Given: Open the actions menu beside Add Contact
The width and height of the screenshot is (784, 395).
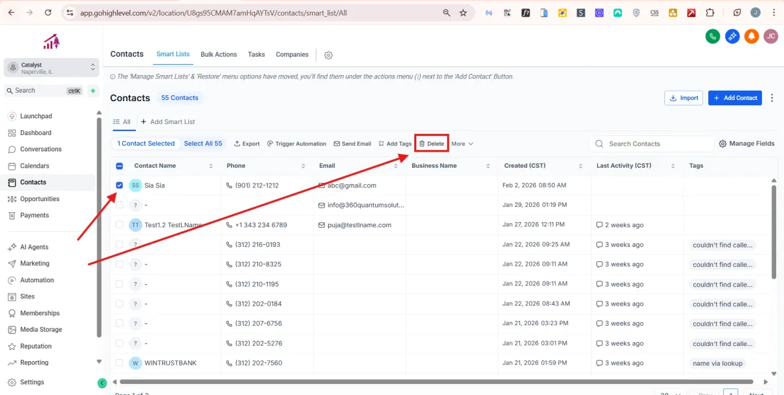Looking at the screenshot, I should (772, 98).
